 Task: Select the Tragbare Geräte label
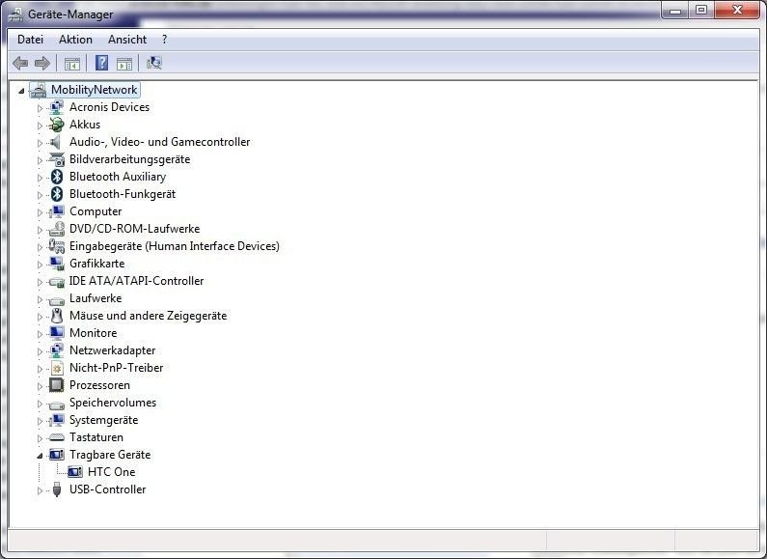pos(110,455)
